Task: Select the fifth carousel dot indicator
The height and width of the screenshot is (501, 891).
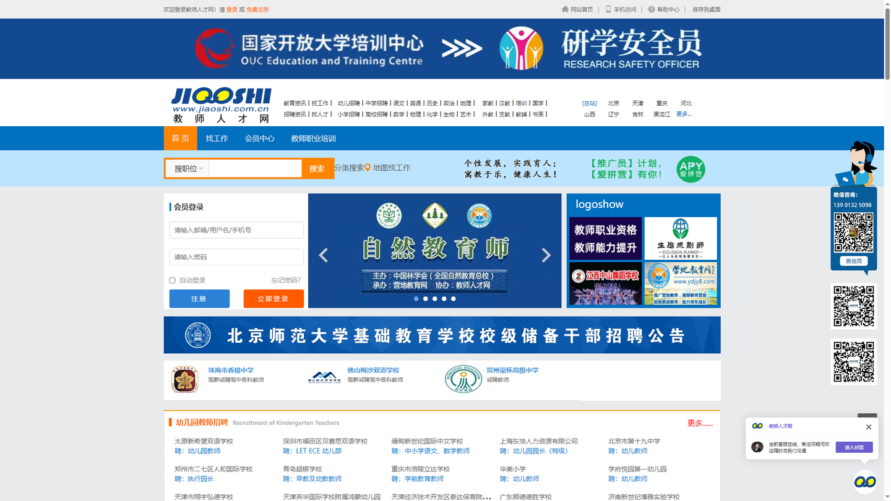Action: [454, 299]
